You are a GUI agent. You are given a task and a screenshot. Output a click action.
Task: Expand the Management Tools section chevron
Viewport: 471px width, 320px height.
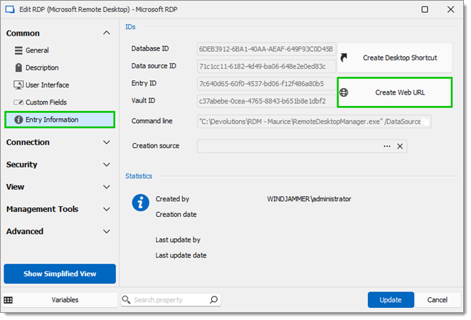click(107, 209)
